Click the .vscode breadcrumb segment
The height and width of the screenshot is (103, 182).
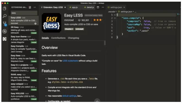point(112,12)
